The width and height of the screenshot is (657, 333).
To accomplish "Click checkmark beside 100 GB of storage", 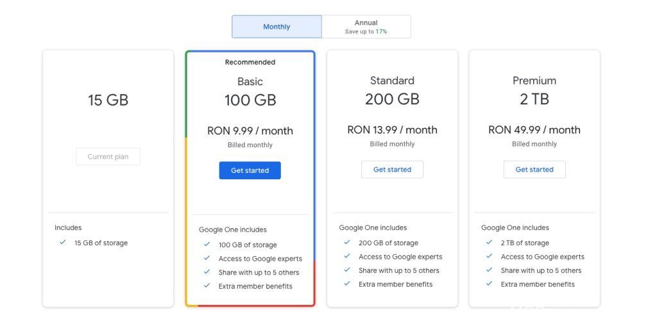I will pos(207,245).
